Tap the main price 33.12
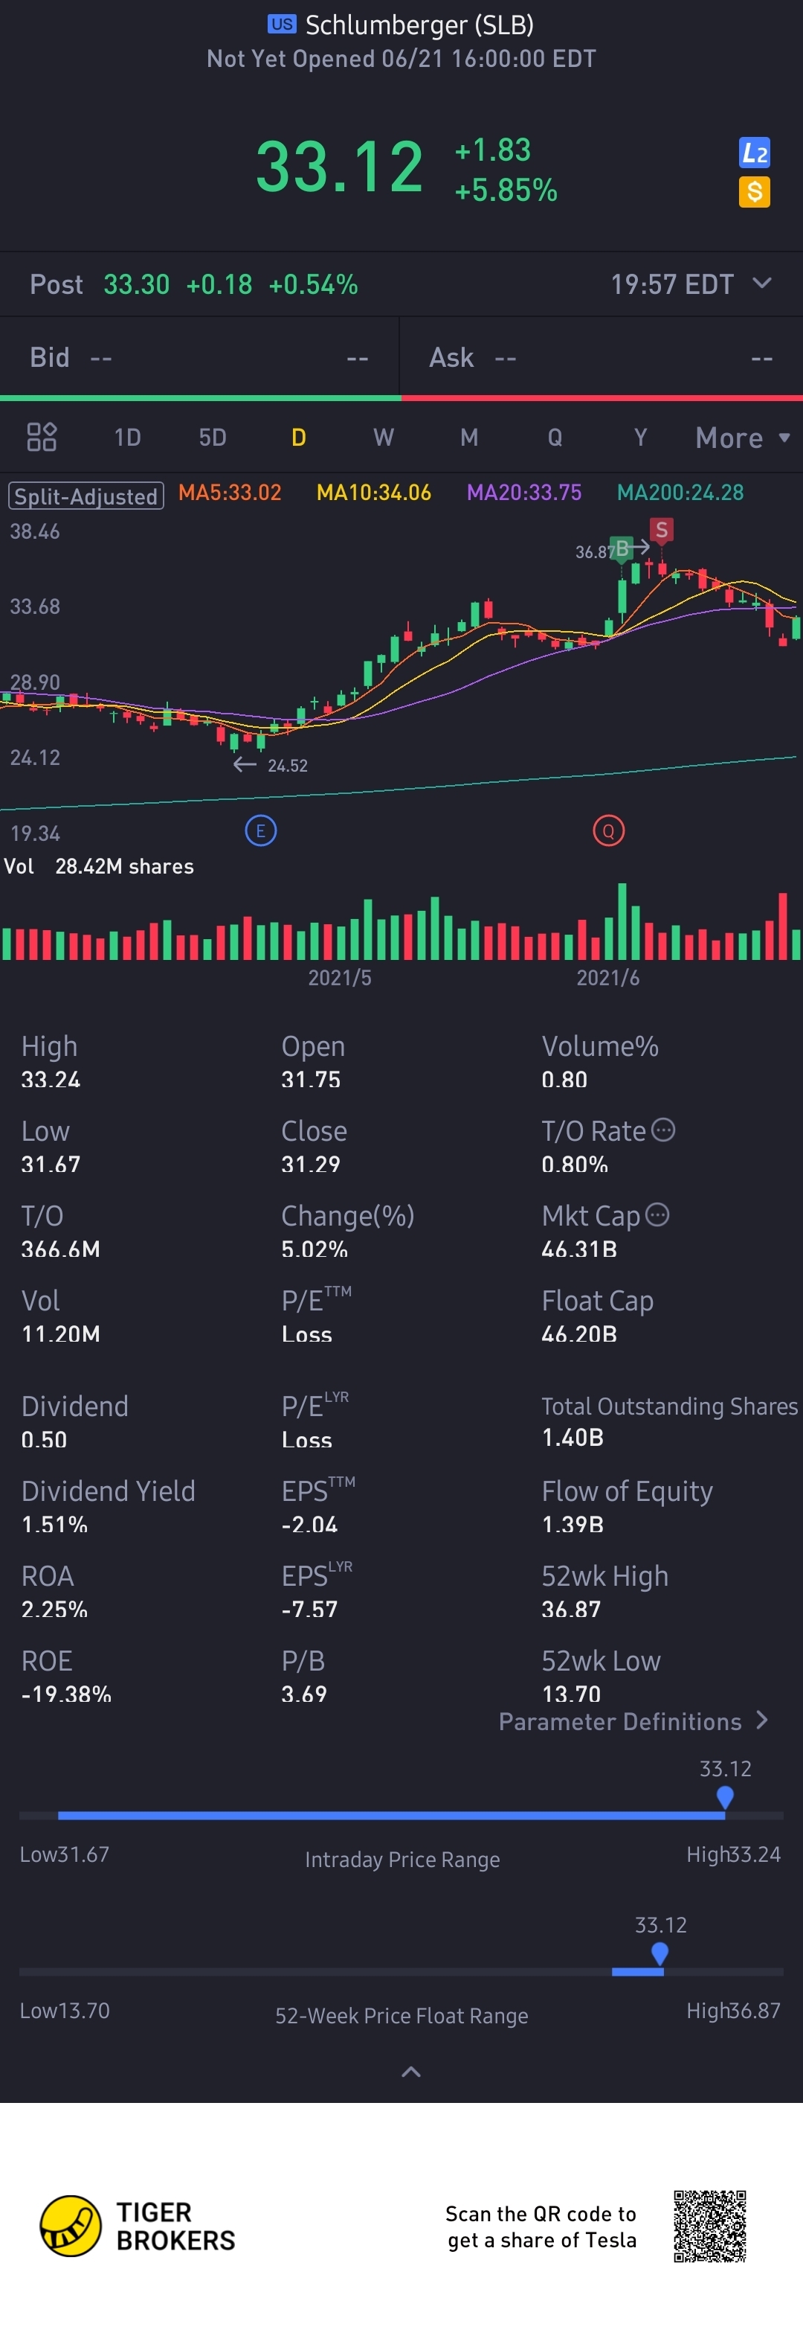 click(339, 167)
